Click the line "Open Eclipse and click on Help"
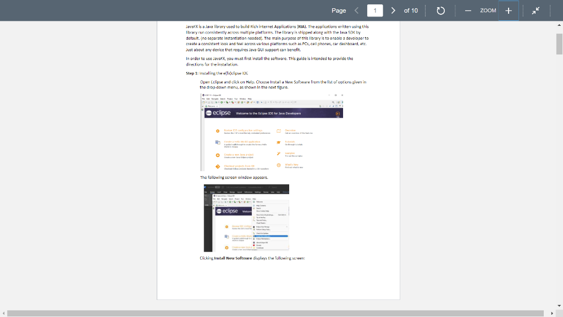The image size is (563, 317). pos(283,84)
